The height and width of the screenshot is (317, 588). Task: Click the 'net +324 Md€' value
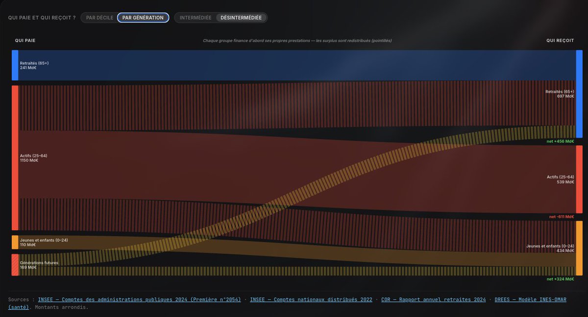coord(560,279)
